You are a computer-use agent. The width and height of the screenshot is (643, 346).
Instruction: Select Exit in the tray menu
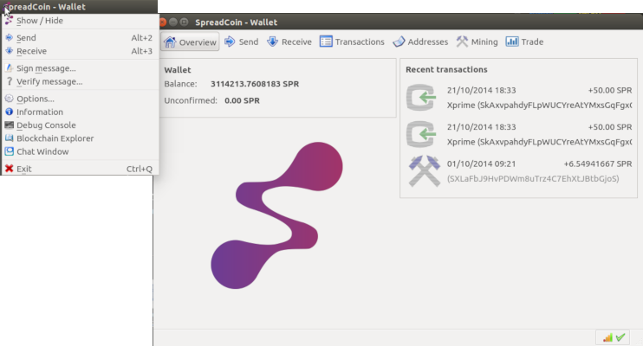point(80,169)
